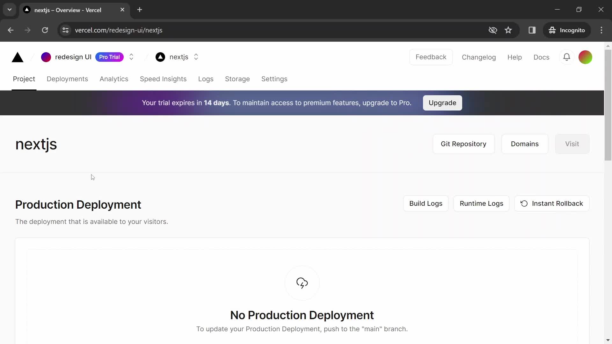Image resolution: width=612 pixels, height=344 pixels.
Task: Click the nextjs project logo icon
Action: tap(160, 57)
